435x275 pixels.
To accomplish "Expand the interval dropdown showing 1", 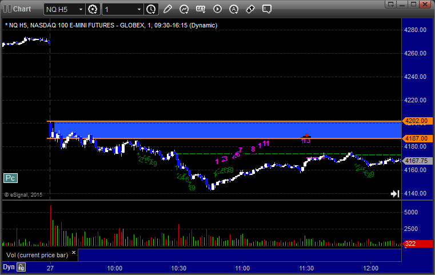I will click(x=122, y=9).
